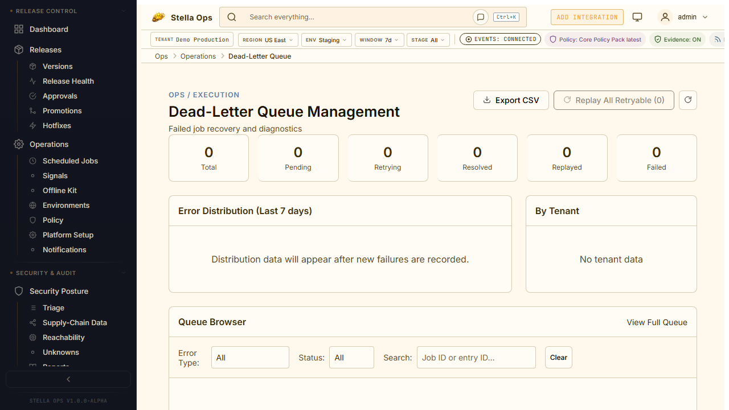This screenshot has width=729, height=410.
Task: Open the Error Type filter dropdown
Action: click(250, 358)
